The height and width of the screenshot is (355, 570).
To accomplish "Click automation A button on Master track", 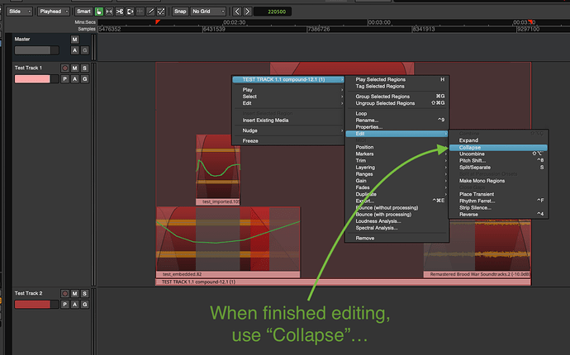I will (74, 50).
